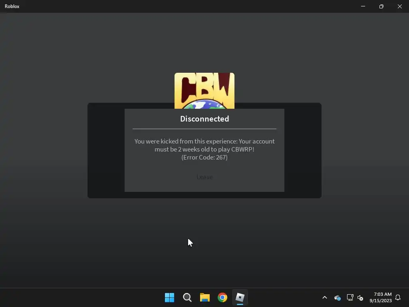Image resolution: width=409 pixels, height=307 pixels.
Task: Open Windows Search from taskbar
Action: click(x=187, y=297)
